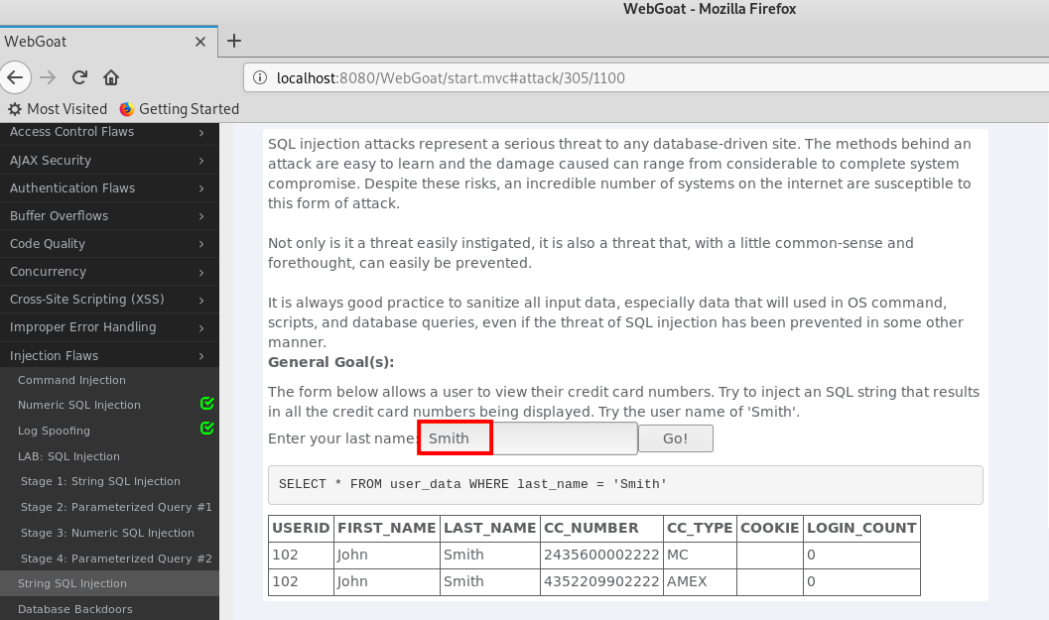Expand Improper Error Handling chevron
Screen dimensions: 1049x620
tap(201, 327)
